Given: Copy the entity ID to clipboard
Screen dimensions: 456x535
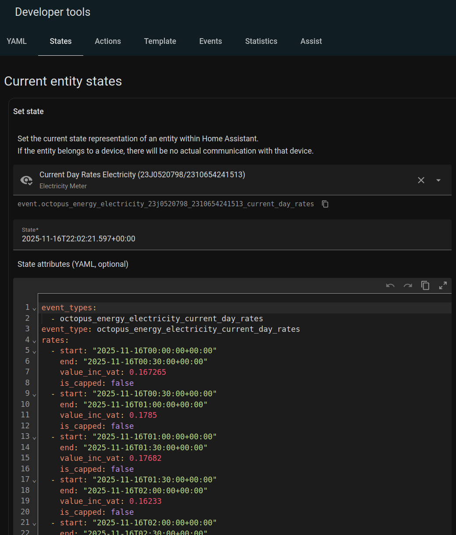Looking at the screenshot, I should [325, 204].
